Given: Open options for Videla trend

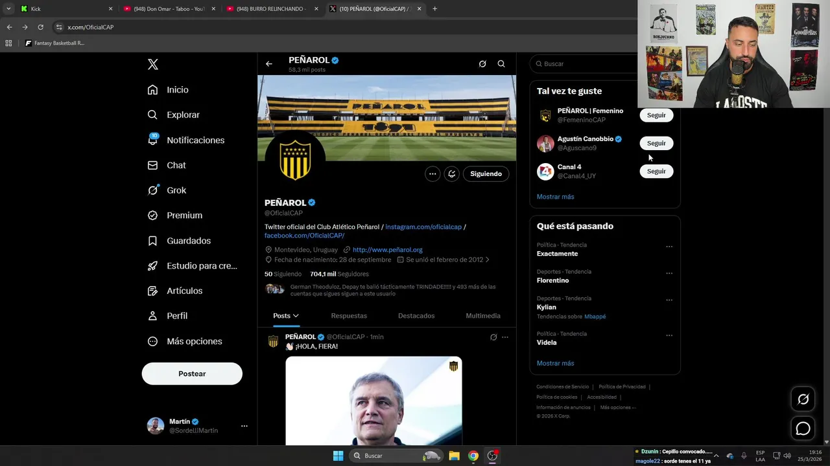Looking at the screenshot, I should coord(669,335).
